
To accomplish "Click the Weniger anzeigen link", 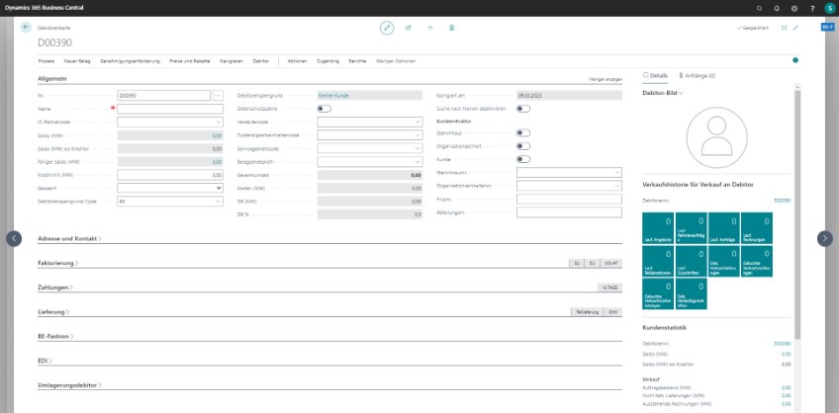I will click(606, 78).
